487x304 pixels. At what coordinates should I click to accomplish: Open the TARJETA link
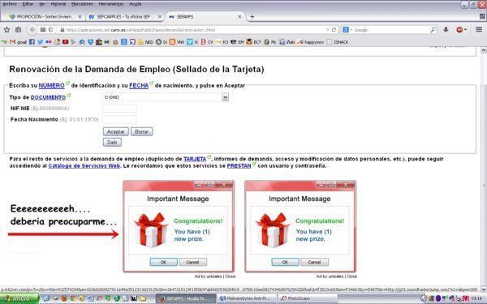pyautogui.click(x=195, y=159)
